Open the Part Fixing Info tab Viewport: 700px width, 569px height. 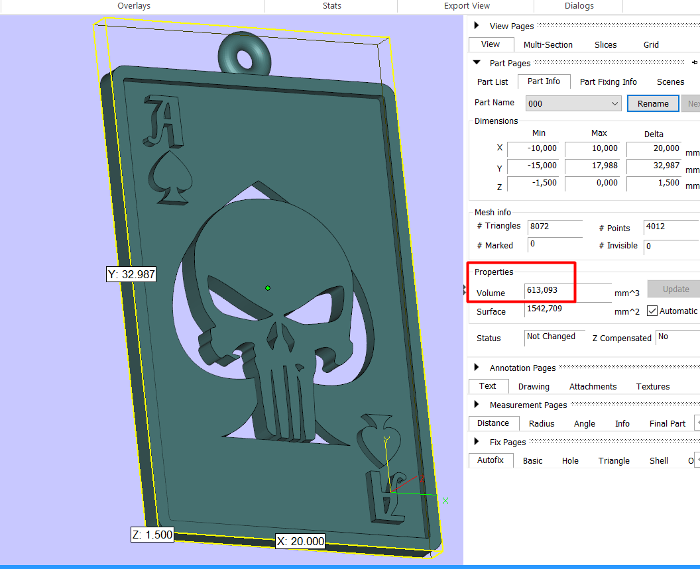point(608,81)
